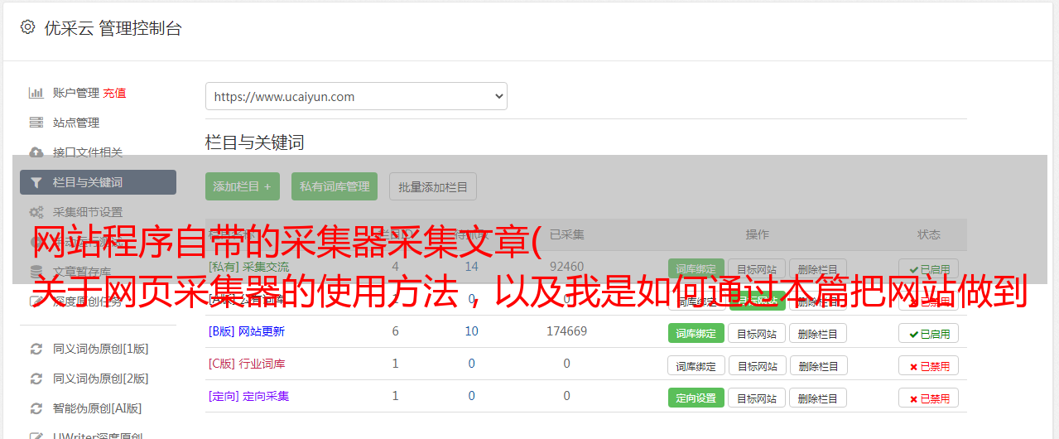Click the gears icon for 采集细节设置

pos(36,212)
